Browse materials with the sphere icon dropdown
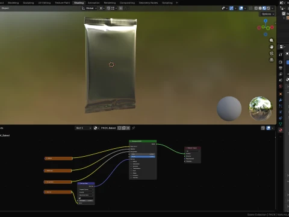The height and width of the screenshot is (217, 289). click(96, 128)
